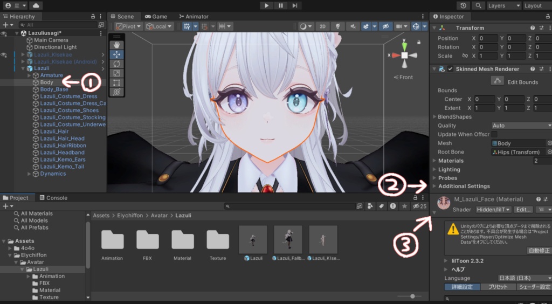The image size is (552, 304).
Task: Toggle scene effects layers button
Action: click(366, 26)
